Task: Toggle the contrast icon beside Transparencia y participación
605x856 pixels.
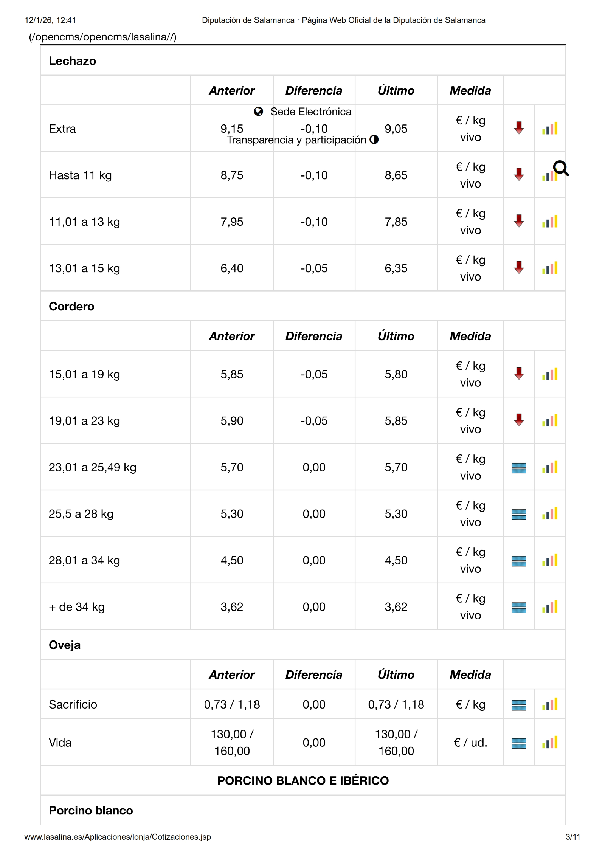Action: [374, 140]
